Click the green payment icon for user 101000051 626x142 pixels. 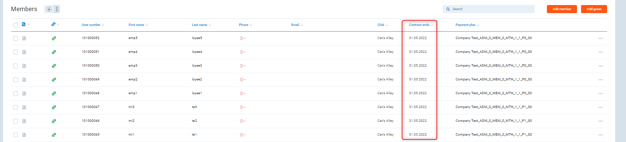54,52
